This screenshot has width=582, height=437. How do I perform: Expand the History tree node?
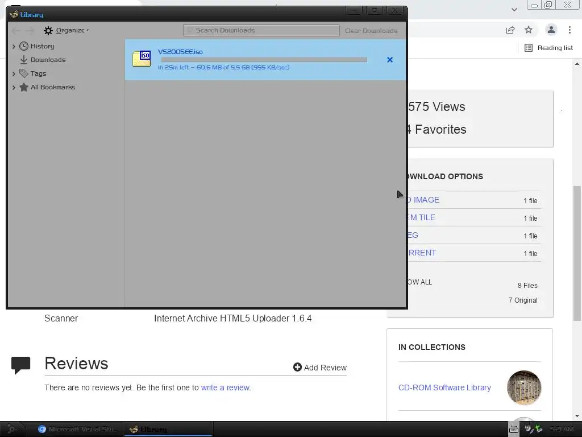[14, 47]
